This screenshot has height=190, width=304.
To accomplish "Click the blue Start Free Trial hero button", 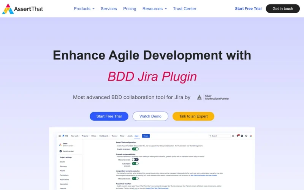I will [x=109, y=116].
